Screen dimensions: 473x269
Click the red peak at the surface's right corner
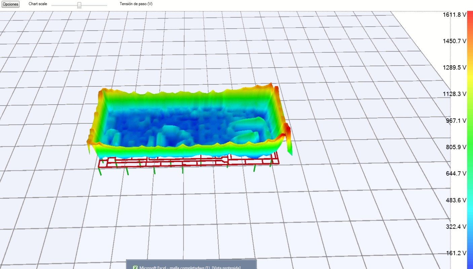pyautogui.click(x=287, y=129)
